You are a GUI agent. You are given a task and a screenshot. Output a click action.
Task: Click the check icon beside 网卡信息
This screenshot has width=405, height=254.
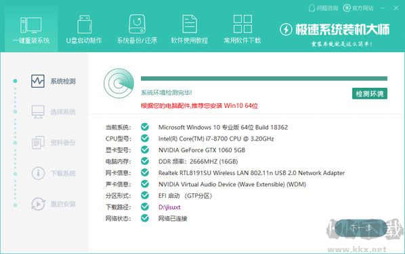pyautogui.click(x=145, y=172)
